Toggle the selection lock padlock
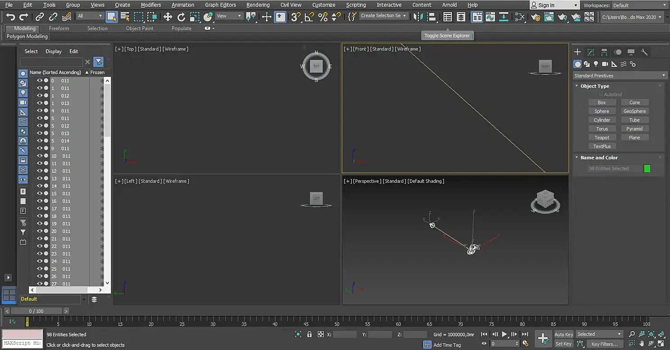This screenshot has width=670, height=350. pyautogui.click(x=309, y=334)
